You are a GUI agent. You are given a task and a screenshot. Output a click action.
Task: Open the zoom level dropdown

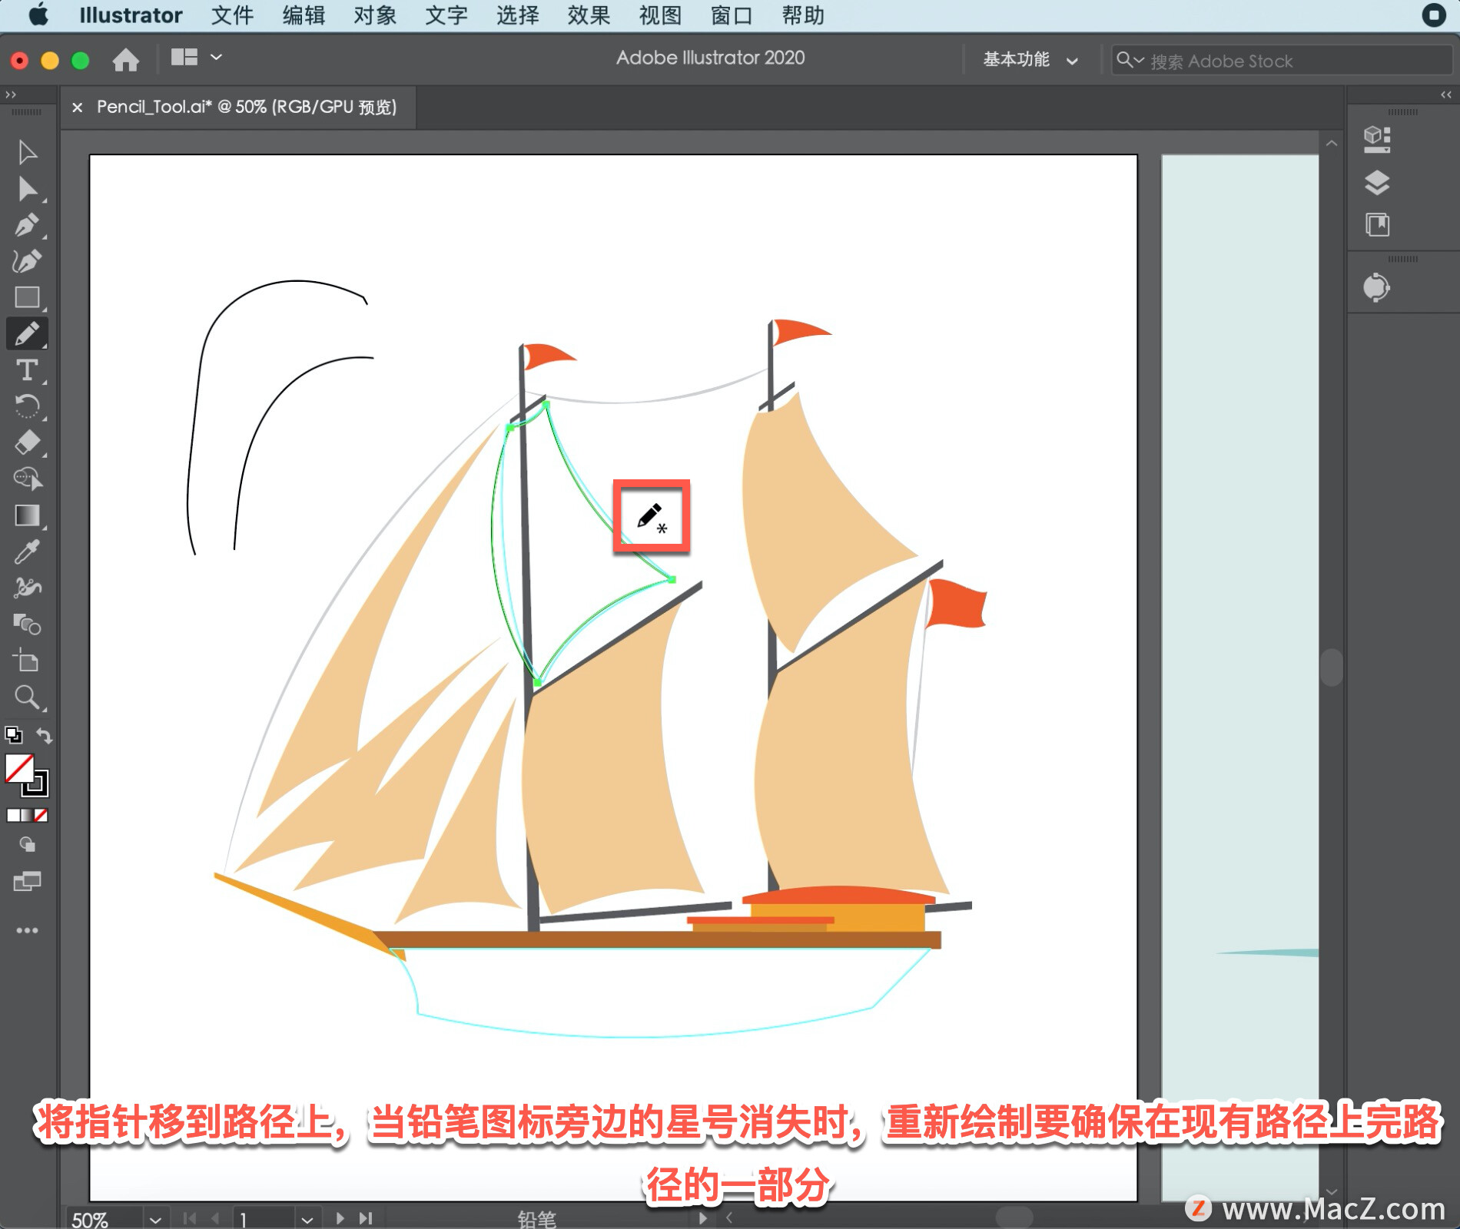tap(155, 1220)
